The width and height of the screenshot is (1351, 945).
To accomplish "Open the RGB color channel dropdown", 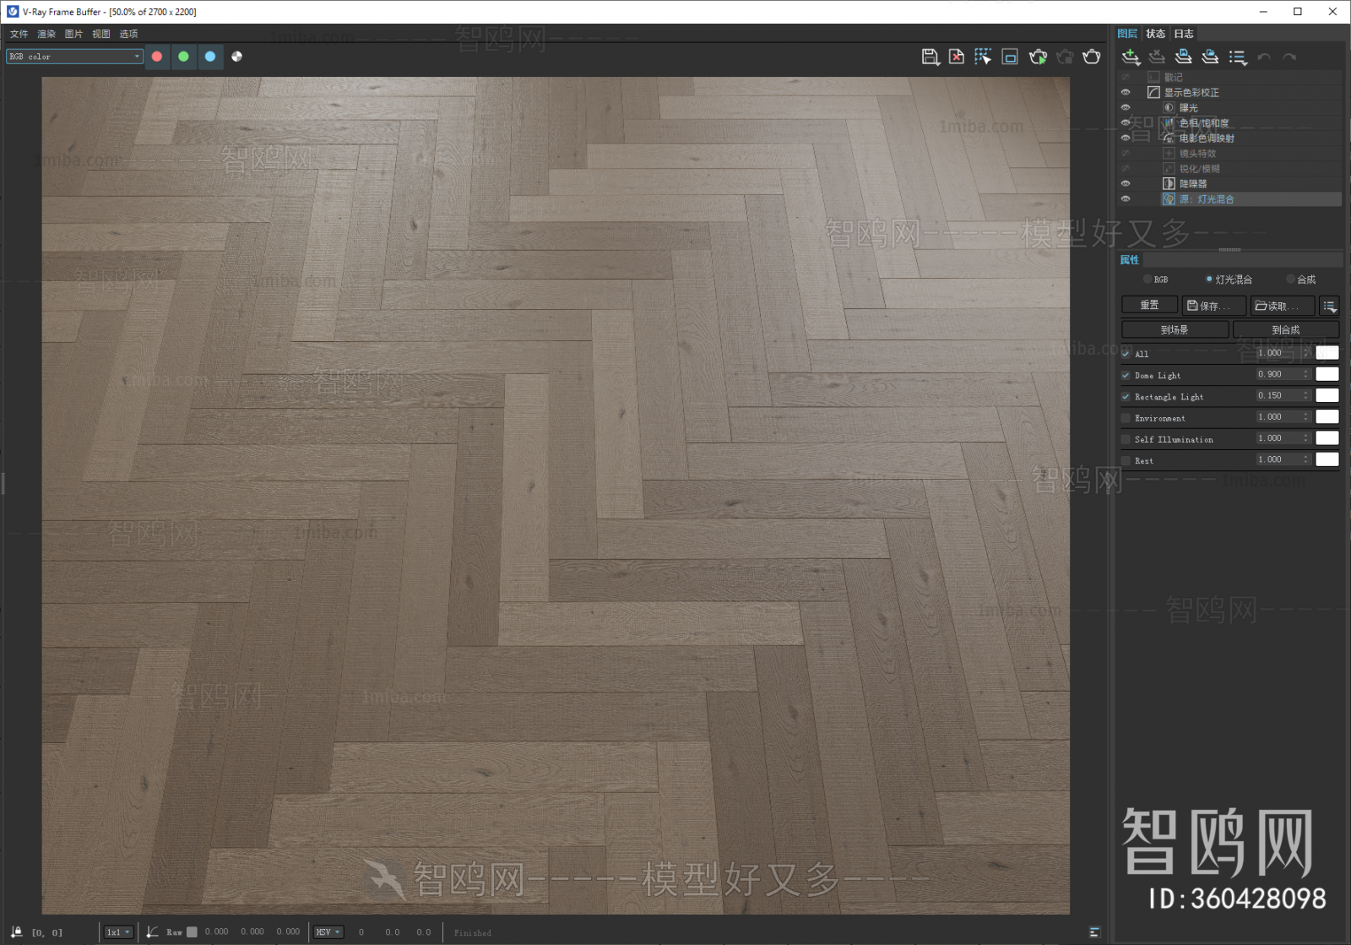I will pyautogui.click(x=74, y=57).
